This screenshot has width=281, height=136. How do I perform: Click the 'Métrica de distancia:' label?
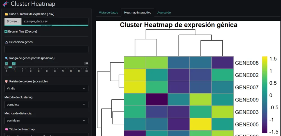tap(18, 114)
